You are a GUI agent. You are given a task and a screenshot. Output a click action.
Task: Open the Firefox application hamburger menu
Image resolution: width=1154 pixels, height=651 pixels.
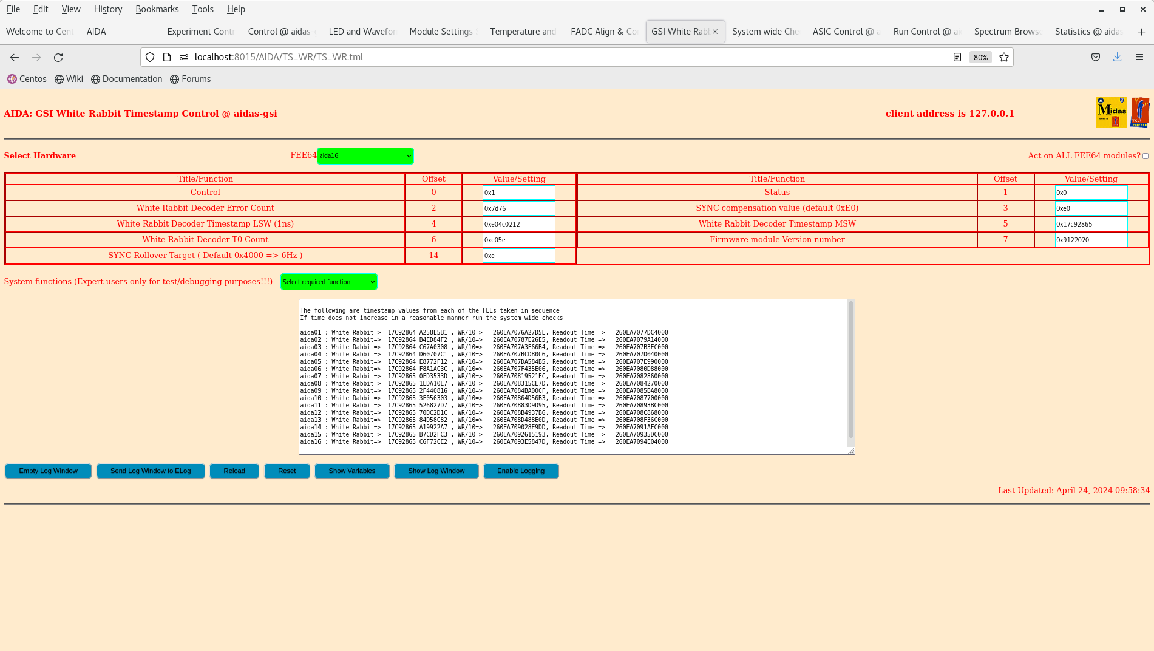[x=1139, y=56]
